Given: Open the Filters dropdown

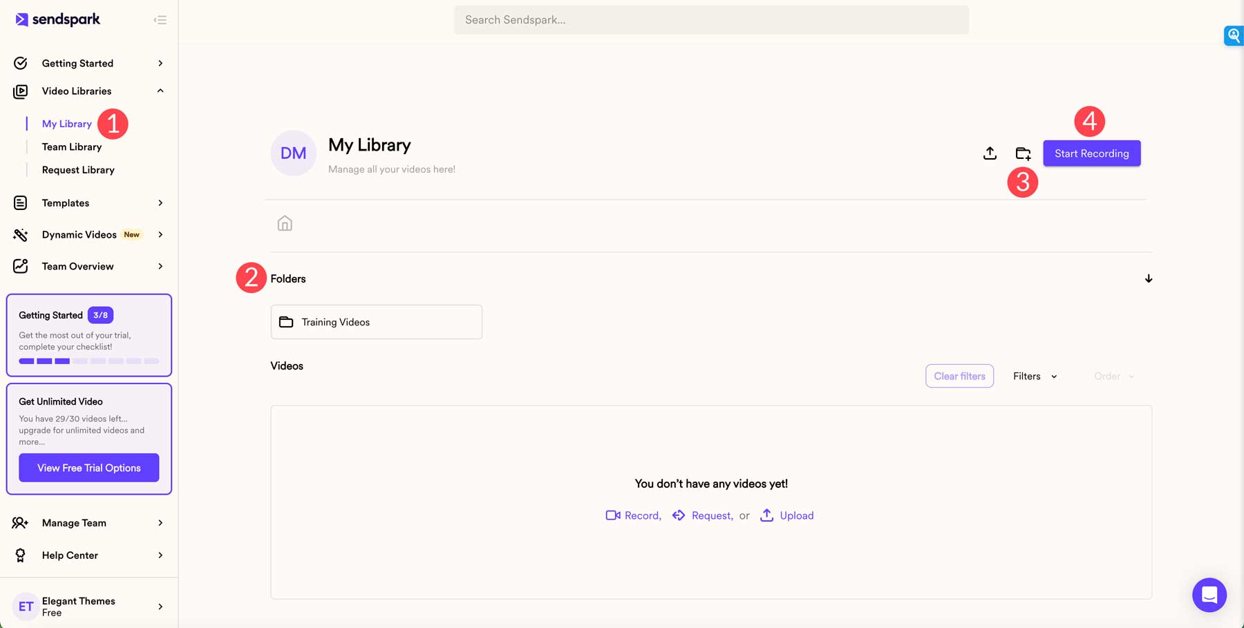Looking at the screenshot, I should click(x=1034, y=376).
